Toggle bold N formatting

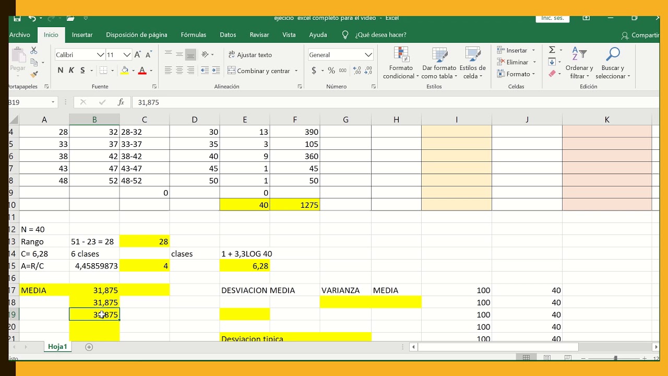[61, 70]
